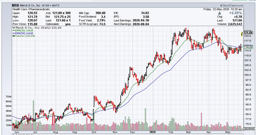Click the Next Earnings date 2026-08-04
This screenshot has height=135, width=256.
(x=141, y=24)
